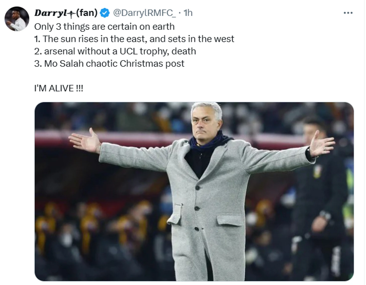Select the arsenal UCL trophy line

pos(115,51)
